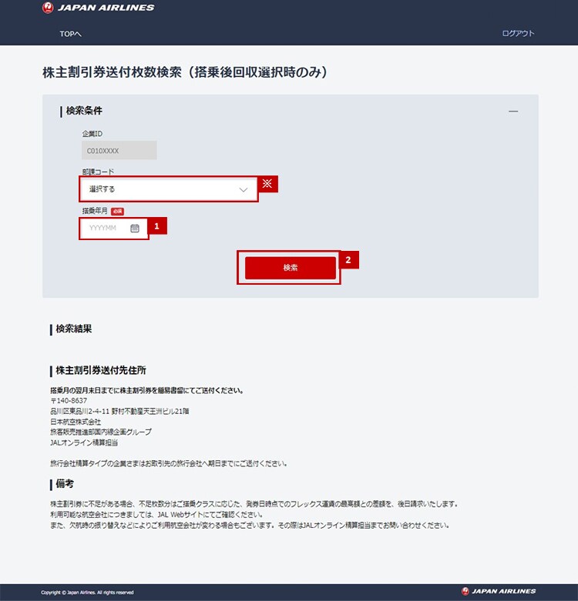578x601 pixels.
Task: Click the JAL logo in the footer
Action: (498, 591)
